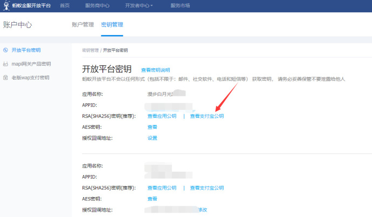Click 设置 for 授权回调地址
The image size is (372, 217).
coord(153,138)
